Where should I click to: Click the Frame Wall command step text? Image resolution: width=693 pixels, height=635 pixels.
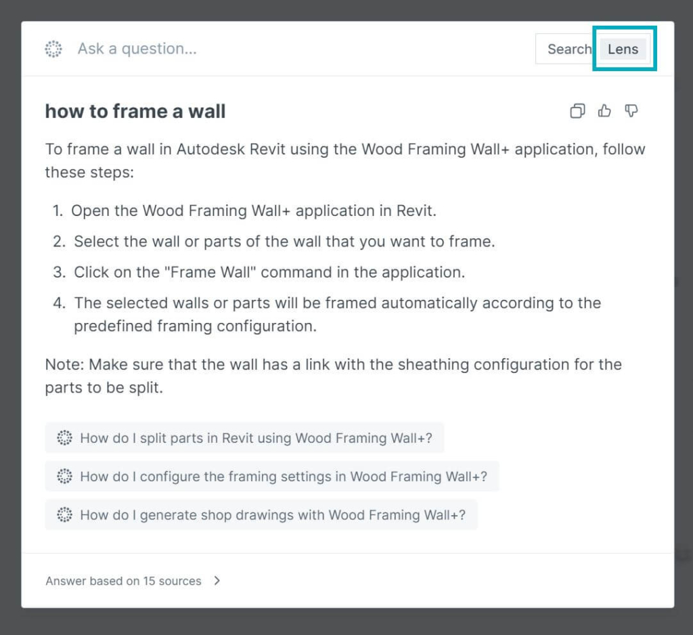269,272
